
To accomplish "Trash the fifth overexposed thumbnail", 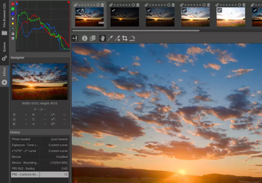I will tap(244, 5).
